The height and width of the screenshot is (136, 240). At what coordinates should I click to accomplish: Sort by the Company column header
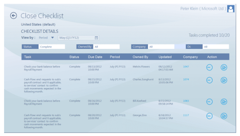click(190, 57)
